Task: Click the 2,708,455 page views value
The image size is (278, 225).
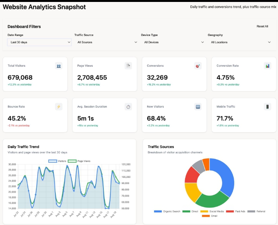Action: [92, 78]
